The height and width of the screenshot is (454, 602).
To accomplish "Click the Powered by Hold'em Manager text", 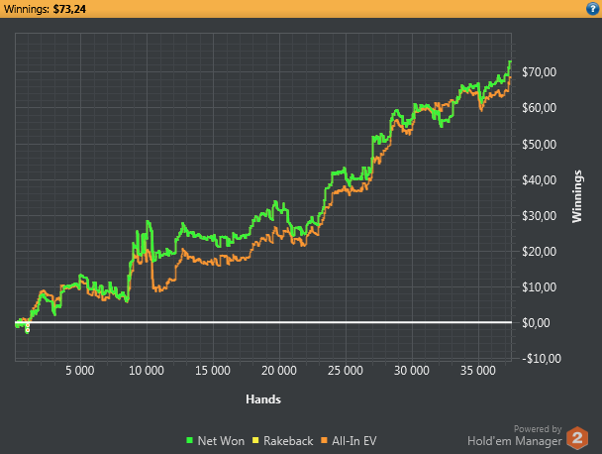I will point(515,436).
